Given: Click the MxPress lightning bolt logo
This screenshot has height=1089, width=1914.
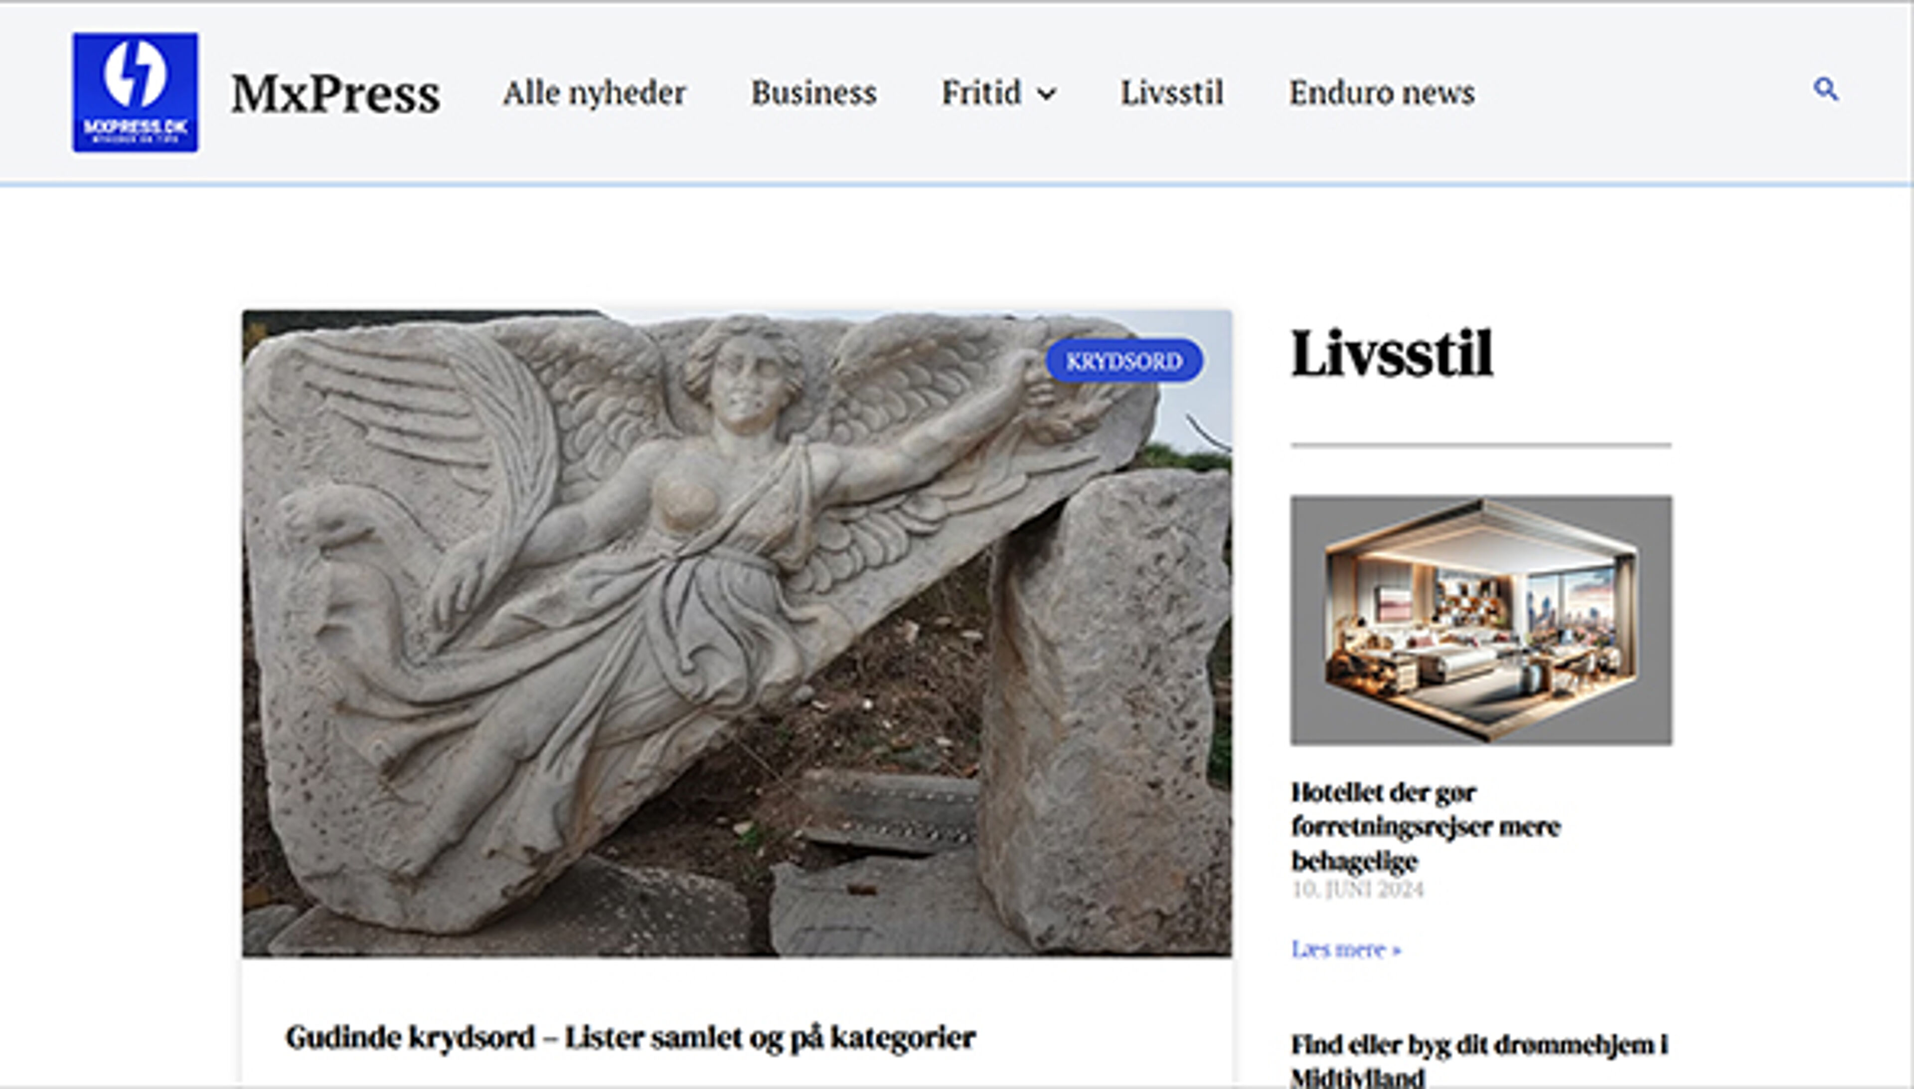Looking at the screenshot, I should tap(136, 91).
